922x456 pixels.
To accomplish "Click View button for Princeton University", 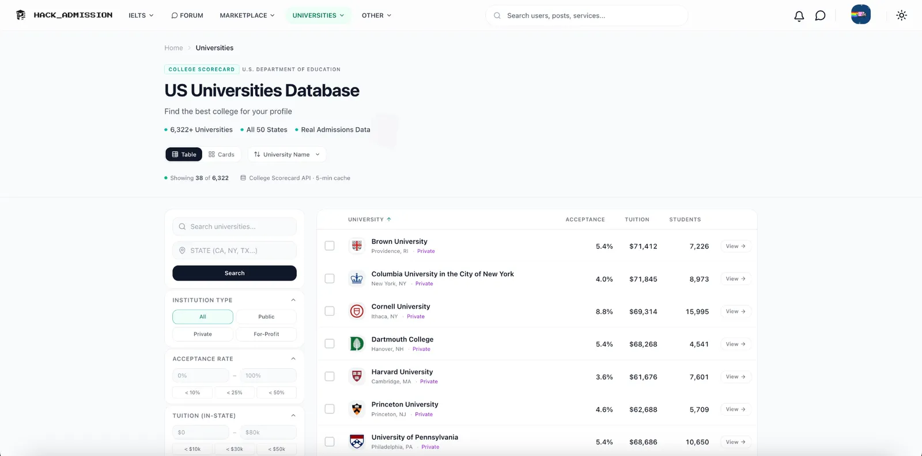I will (736, 409).
